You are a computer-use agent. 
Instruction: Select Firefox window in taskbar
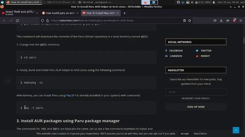click(x=24, y=2)
